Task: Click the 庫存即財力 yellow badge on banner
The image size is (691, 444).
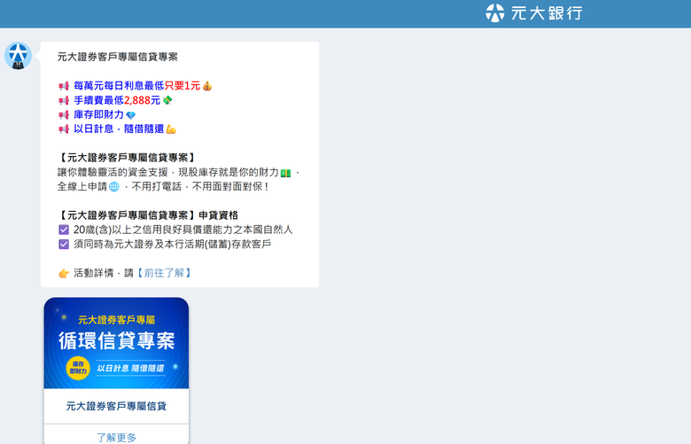Action: point(78,368)
